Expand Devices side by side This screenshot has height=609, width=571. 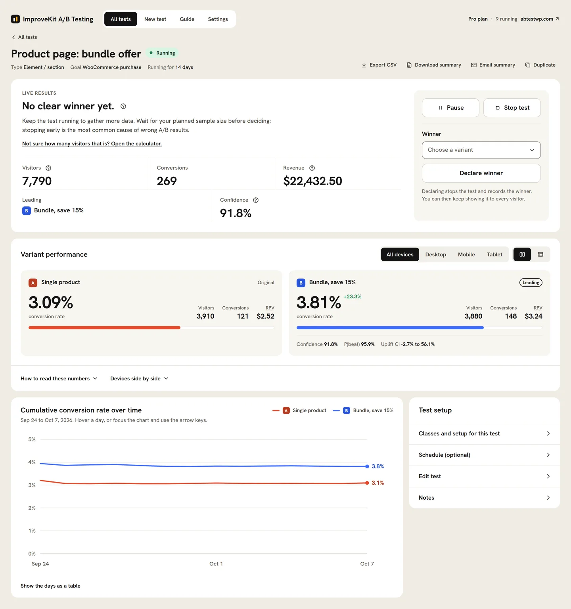tap(139, 378)
